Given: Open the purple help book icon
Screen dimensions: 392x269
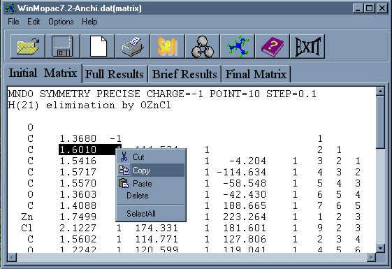Looking at the screenshot, I should point(273,47).
